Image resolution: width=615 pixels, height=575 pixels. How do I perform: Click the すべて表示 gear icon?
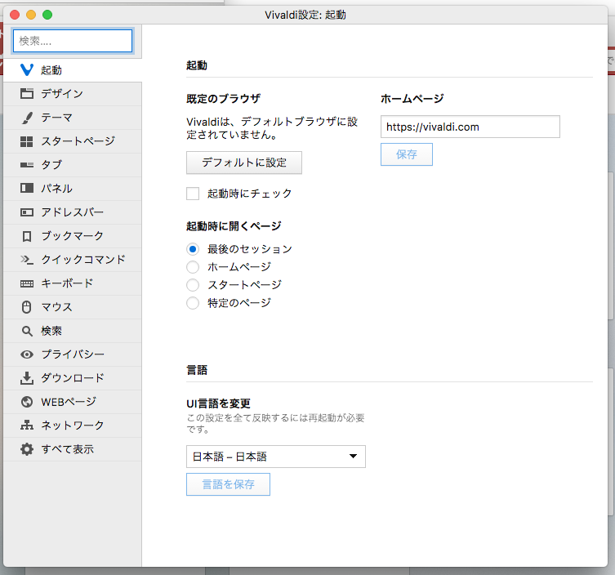tap(27, 449)
